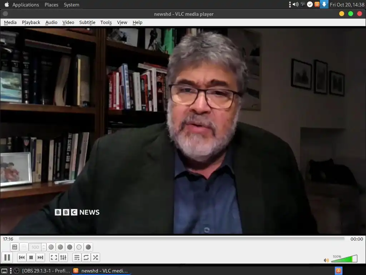Viewport: 366px width, 275px height.
Task: Click the apple logo in the top panel
Action: pyautogui.click(x=6, y=4)
